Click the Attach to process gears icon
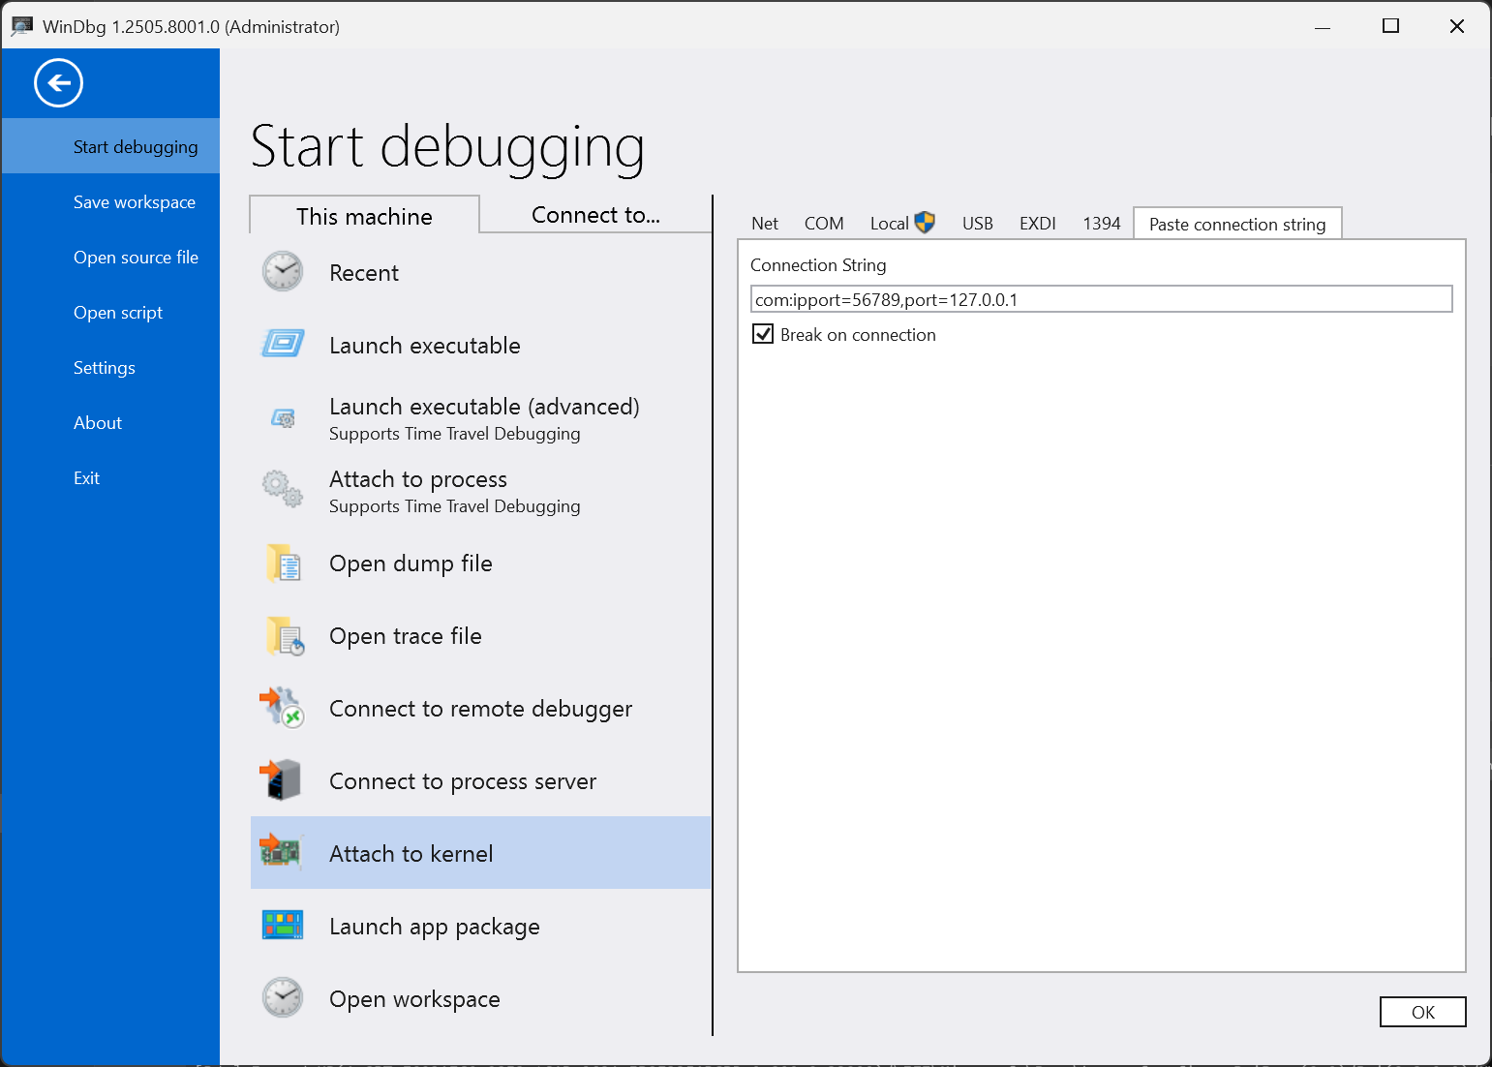1492x1067 pixels. click(283, 489)
